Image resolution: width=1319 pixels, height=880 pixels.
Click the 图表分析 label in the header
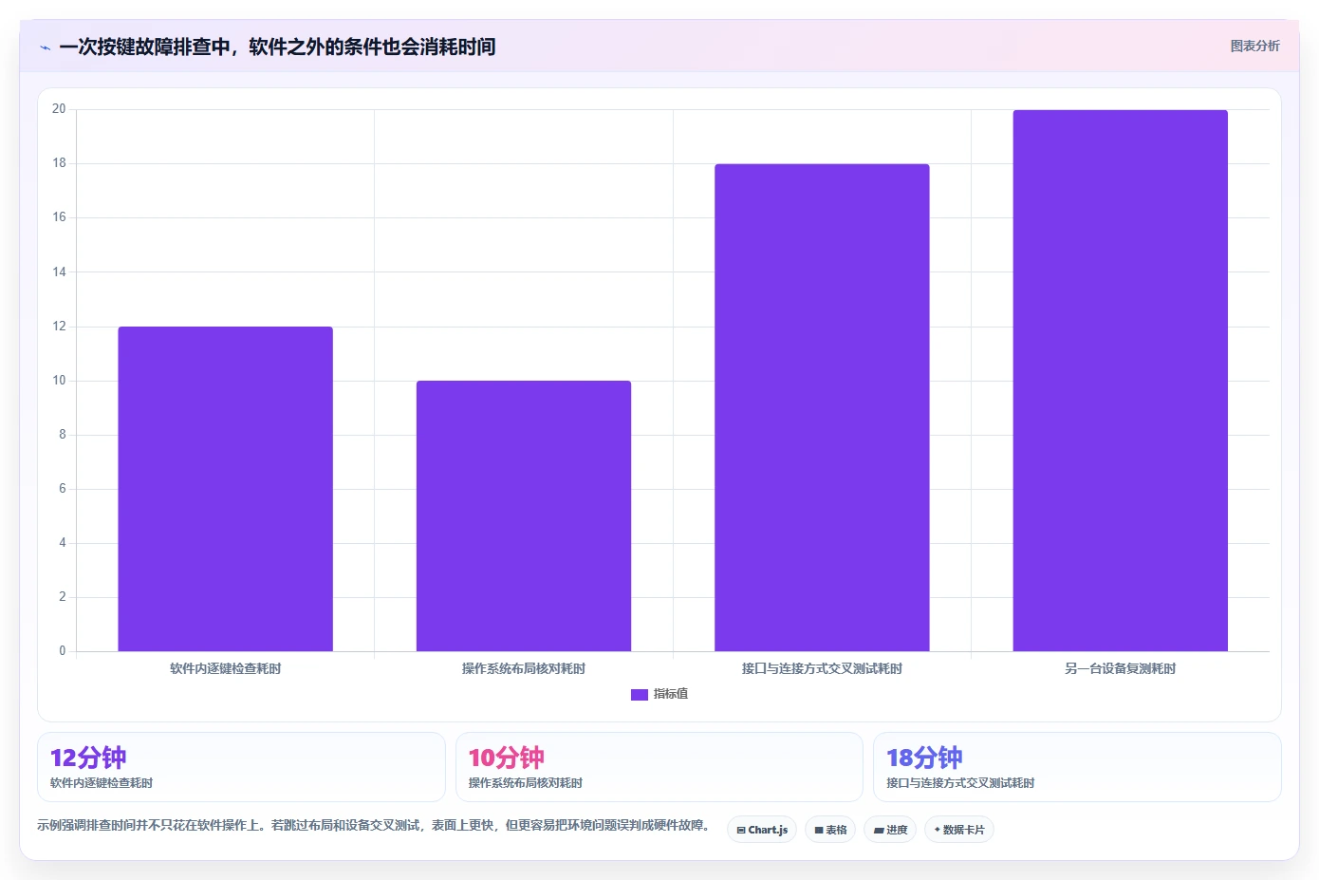[x=1254, y=46]
